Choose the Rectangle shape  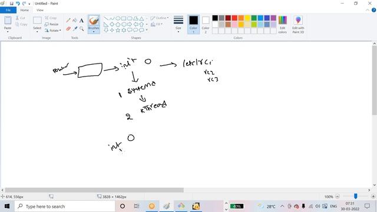pos(124,18)
